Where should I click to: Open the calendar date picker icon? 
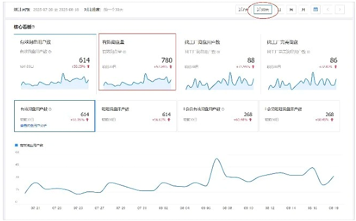(x=315, y=9)
